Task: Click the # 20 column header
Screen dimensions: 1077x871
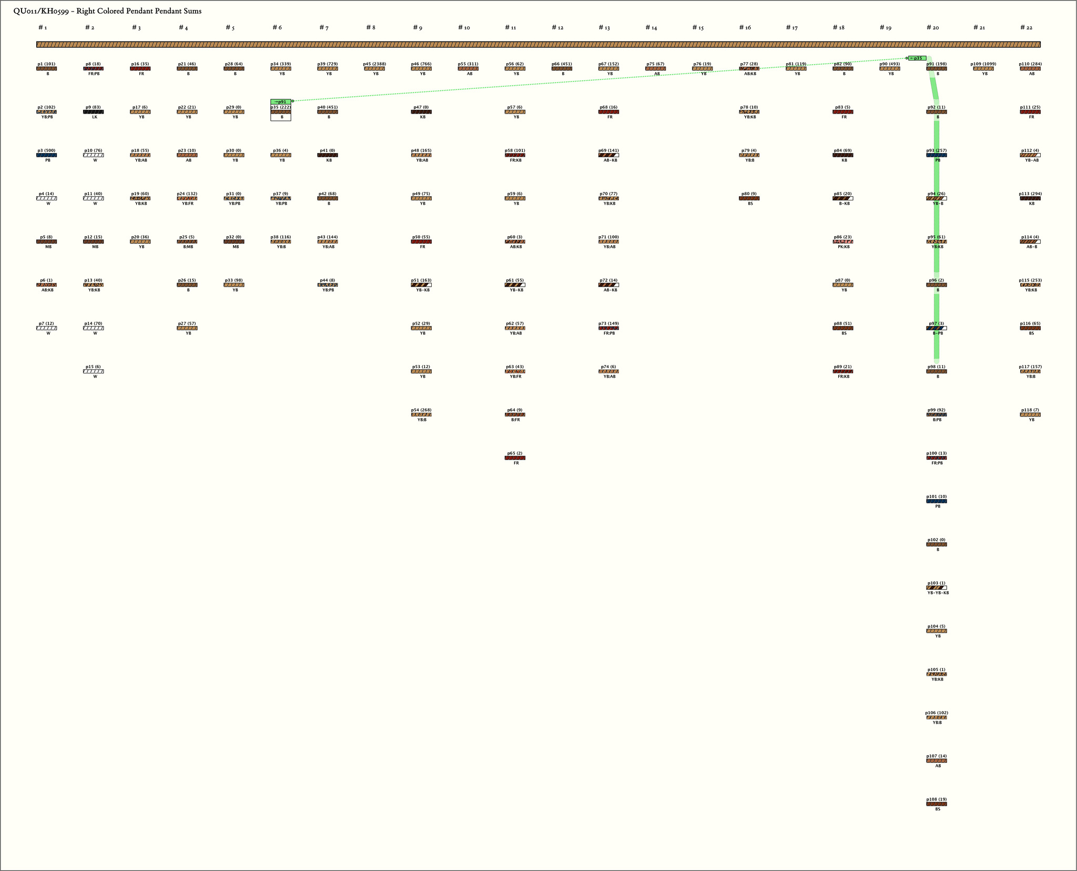Action: 932,27
